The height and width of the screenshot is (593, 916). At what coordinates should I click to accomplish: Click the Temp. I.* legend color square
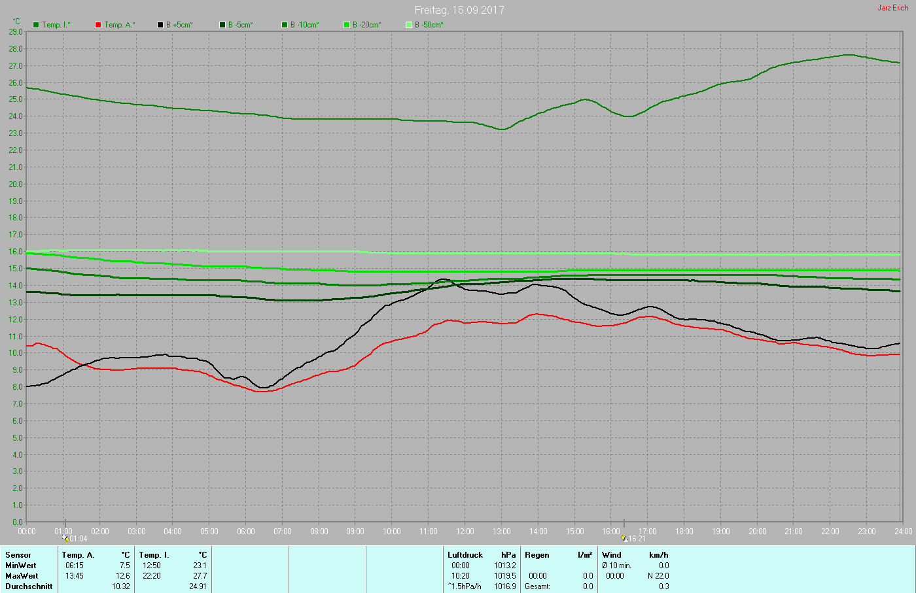tap(36, 25)
